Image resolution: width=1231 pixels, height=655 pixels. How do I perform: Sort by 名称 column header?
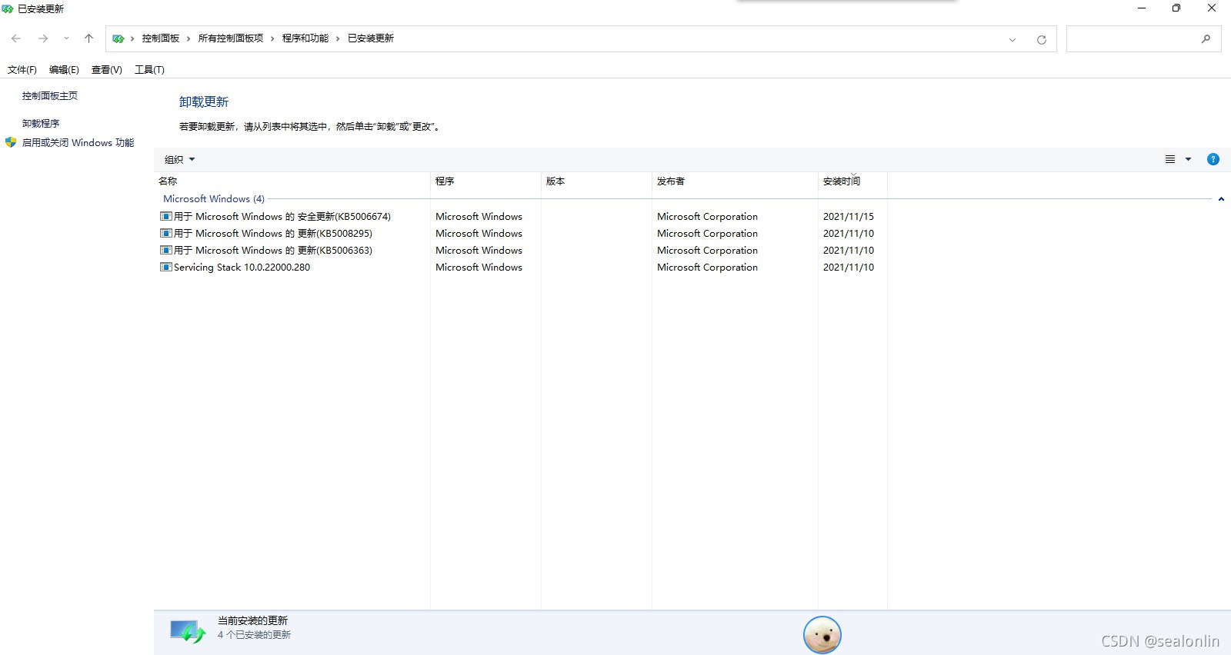tap(292, 181)
